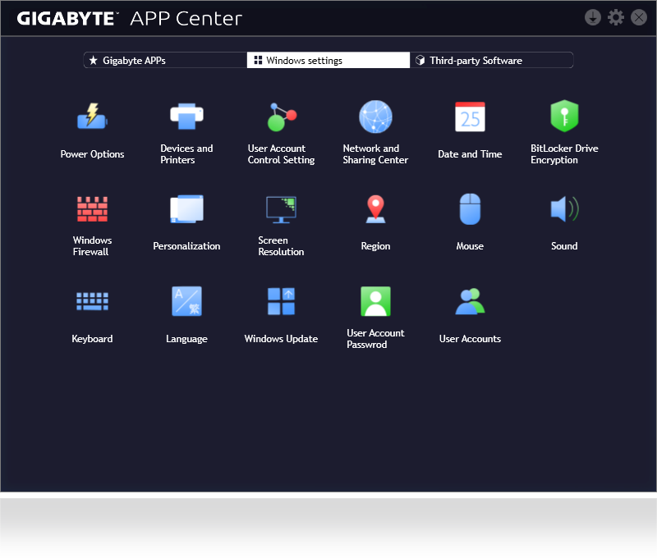Open the Personalization settings
Viewport: 657px width, 558px height.
point(186,209)
